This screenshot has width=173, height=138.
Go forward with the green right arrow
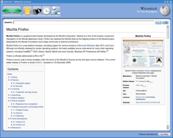tap(17, 11)
